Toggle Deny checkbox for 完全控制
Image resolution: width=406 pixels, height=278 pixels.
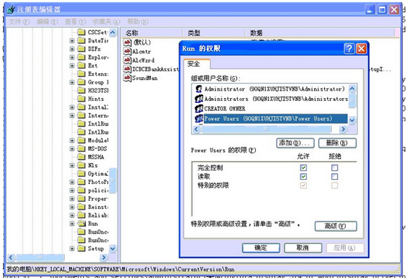(334, 168)
